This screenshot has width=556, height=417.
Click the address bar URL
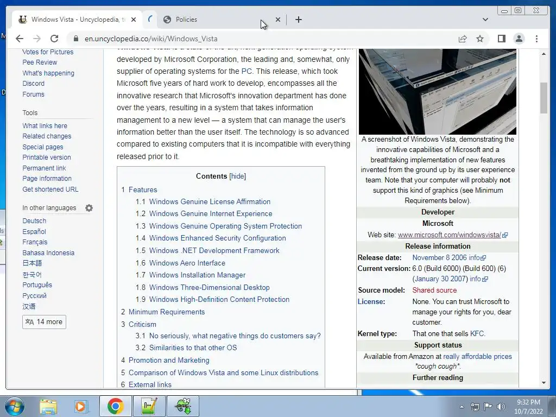151,39
